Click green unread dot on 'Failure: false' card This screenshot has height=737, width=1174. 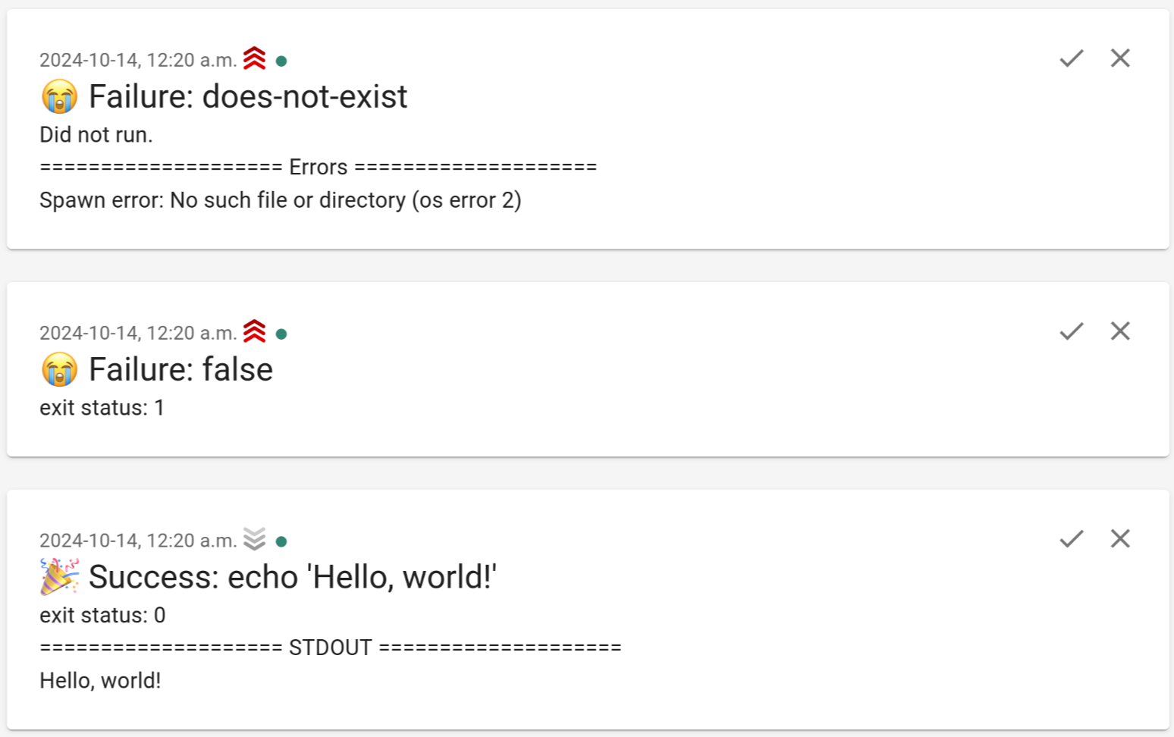281,334
